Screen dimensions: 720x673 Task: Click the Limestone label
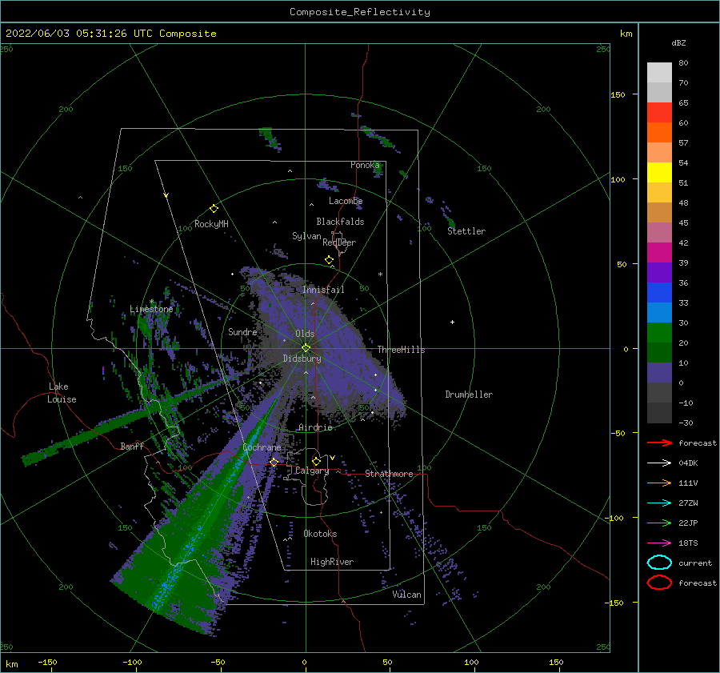click(151, 309)
